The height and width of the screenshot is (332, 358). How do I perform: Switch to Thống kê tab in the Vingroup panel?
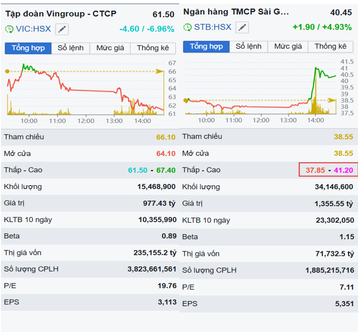(153, 48)
